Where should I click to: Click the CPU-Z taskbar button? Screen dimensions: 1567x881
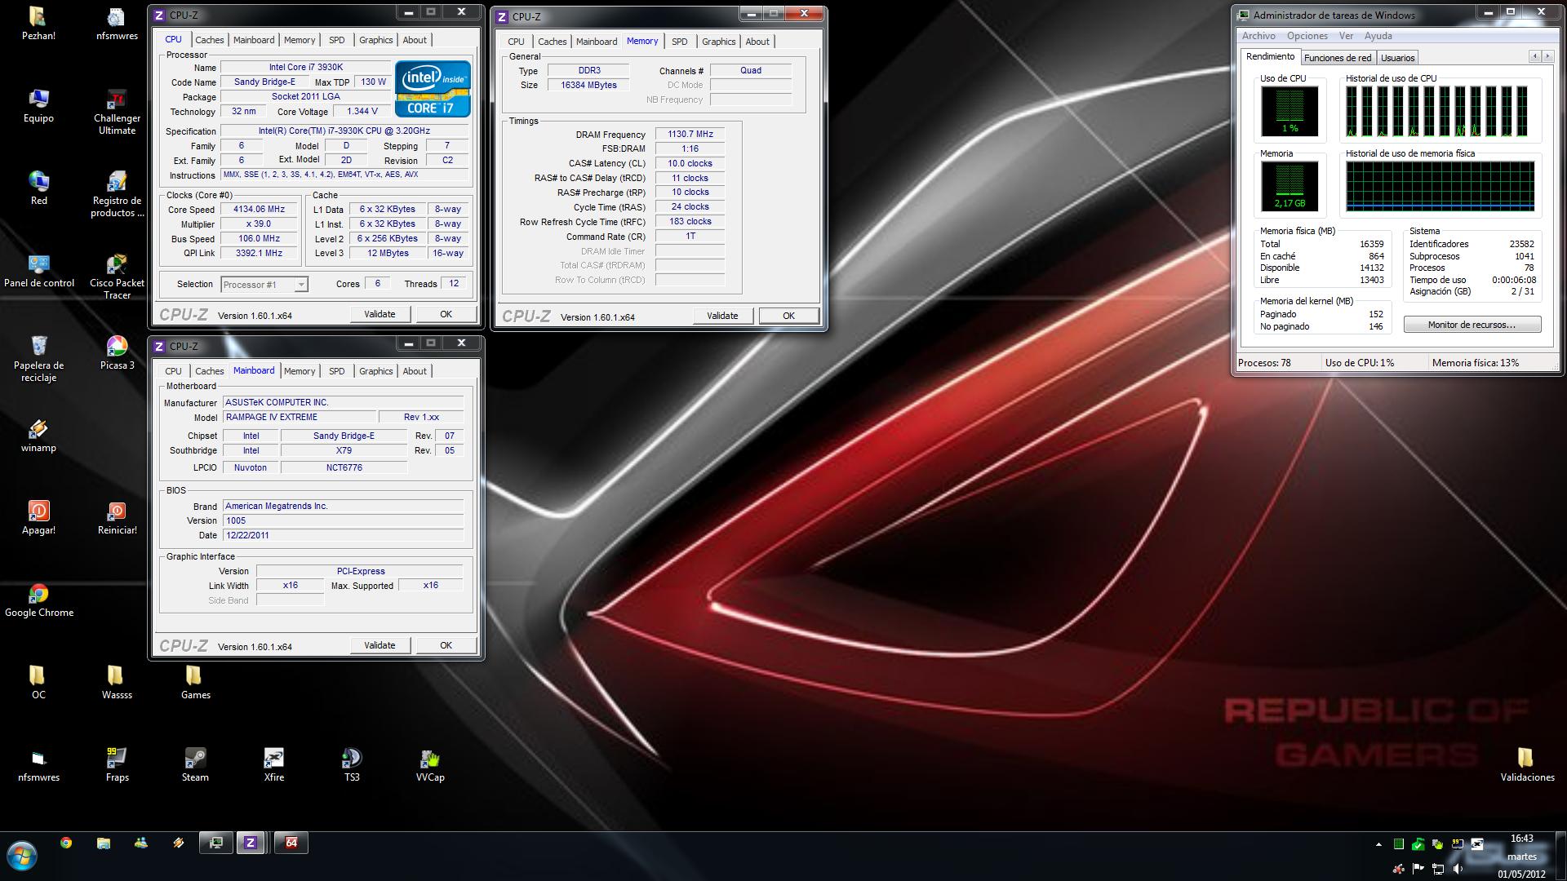[x=250, y=843]
